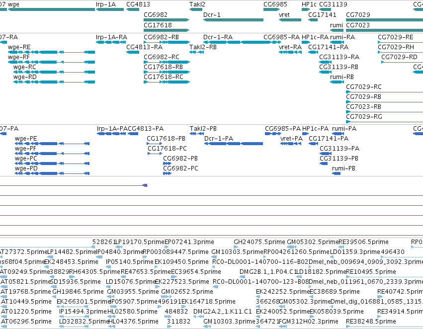
Task: Select the vret-RA transcript
Action: click(x=290, y=52)
